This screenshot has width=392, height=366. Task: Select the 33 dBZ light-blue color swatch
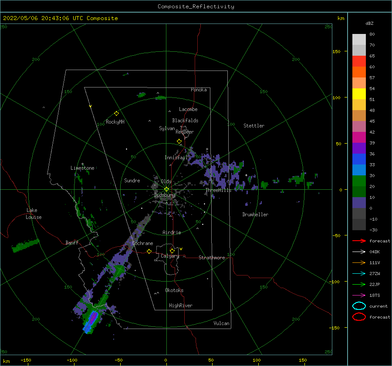click(359, 170)
